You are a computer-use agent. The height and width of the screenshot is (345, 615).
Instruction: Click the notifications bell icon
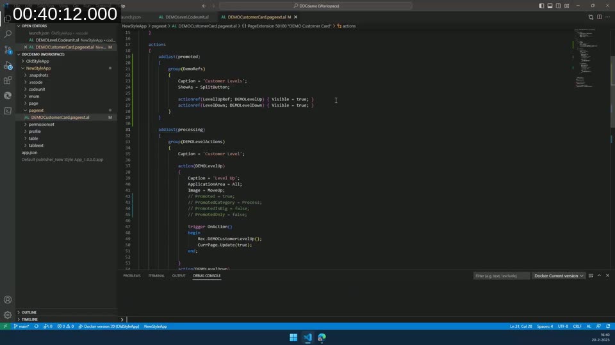pos(608,326)
